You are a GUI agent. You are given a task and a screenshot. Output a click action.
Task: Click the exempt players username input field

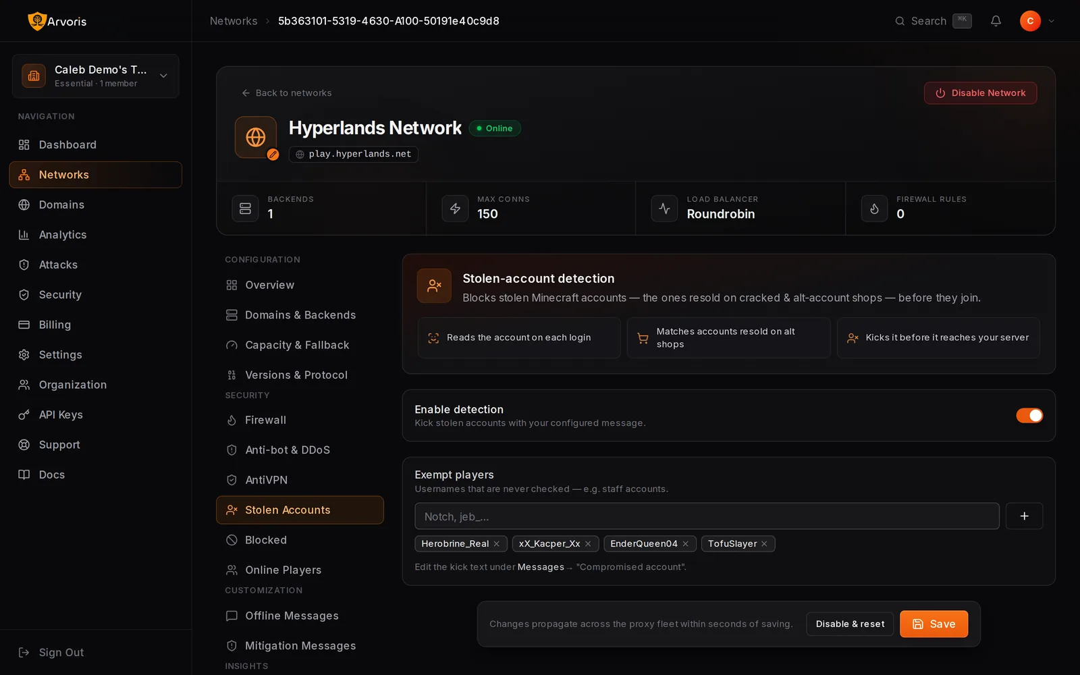[x=707, y=516]
